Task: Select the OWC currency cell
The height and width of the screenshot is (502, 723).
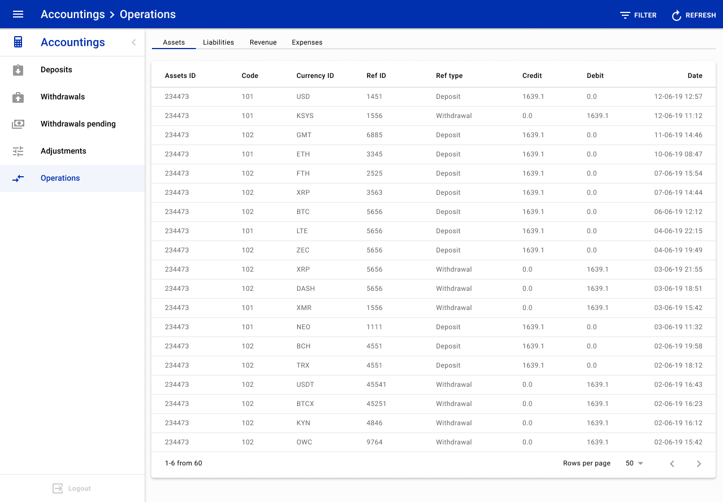Action: tap(304, 442)
